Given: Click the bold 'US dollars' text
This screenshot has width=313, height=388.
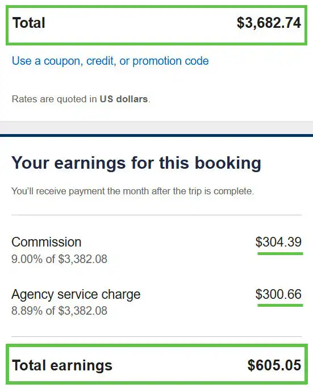Looking at the screenshot, I should pyautogui.click(x=124, y=99).
